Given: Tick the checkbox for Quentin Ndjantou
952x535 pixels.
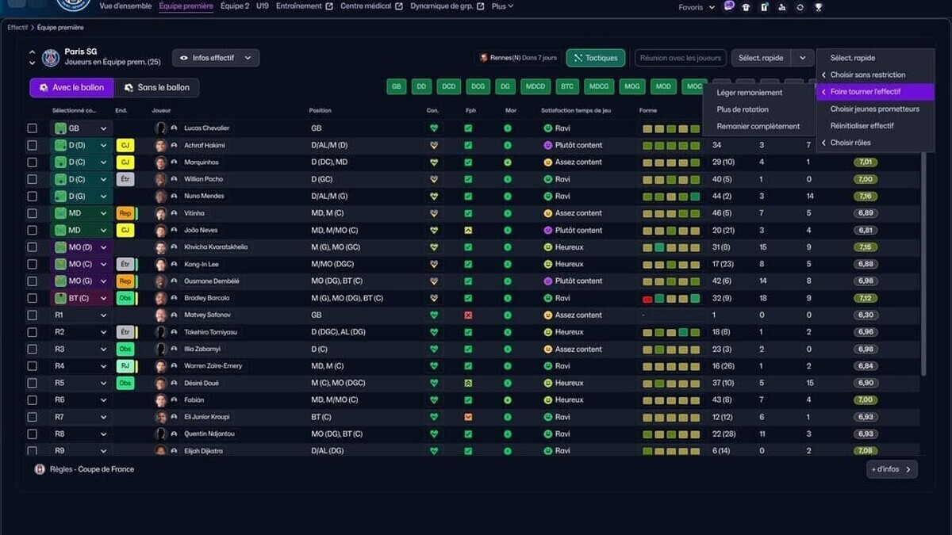Looking at the screenshot, I should tap(33, 434).
